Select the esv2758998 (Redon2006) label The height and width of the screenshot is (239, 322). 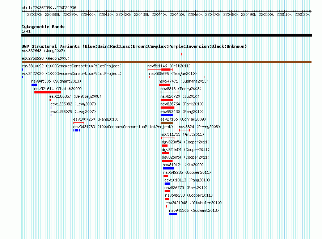(x=46, y=58)
